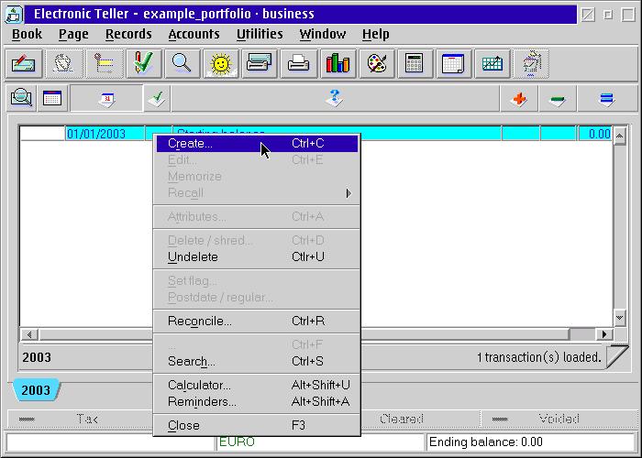
Task: Click the vertical scrollbar up arrow
Action: [619, 135]
